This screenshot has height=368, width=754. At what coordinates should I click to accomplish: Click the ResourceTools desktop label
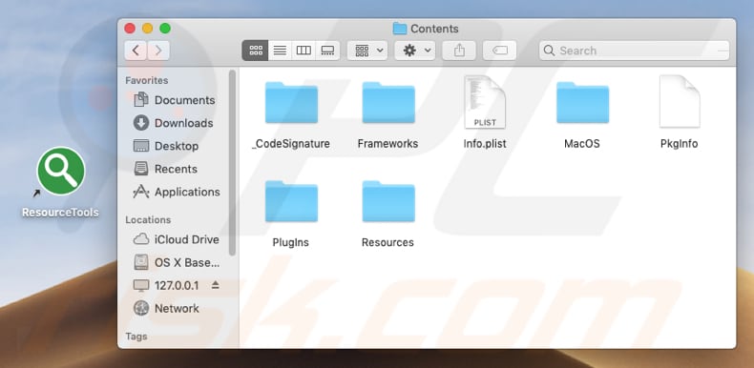[x=60, y=213]
